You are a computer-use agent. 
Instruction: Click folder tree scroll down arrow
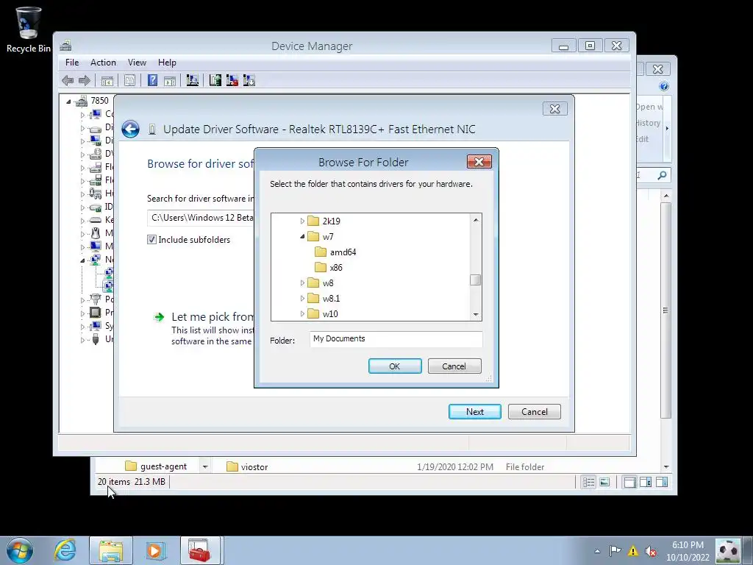[x=476, y=315]
